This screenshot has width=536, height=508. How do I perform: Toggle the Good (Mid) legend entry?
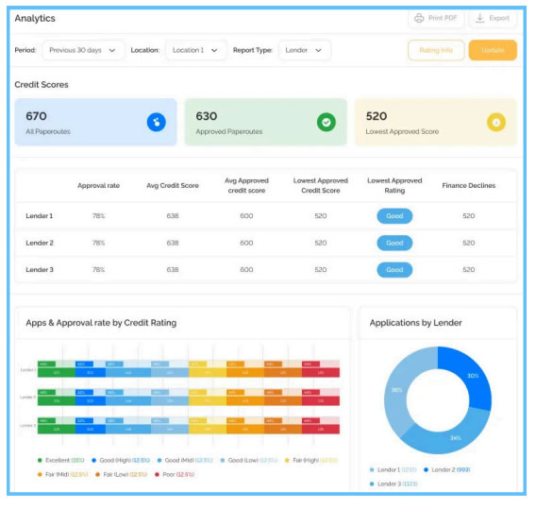185,460
